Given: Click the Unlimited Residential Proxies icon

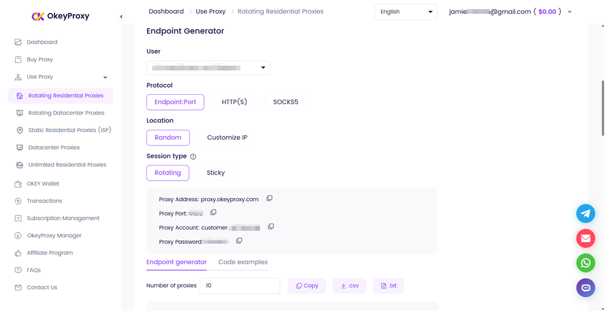Looking at the screenshot, I should coord(20,165).
